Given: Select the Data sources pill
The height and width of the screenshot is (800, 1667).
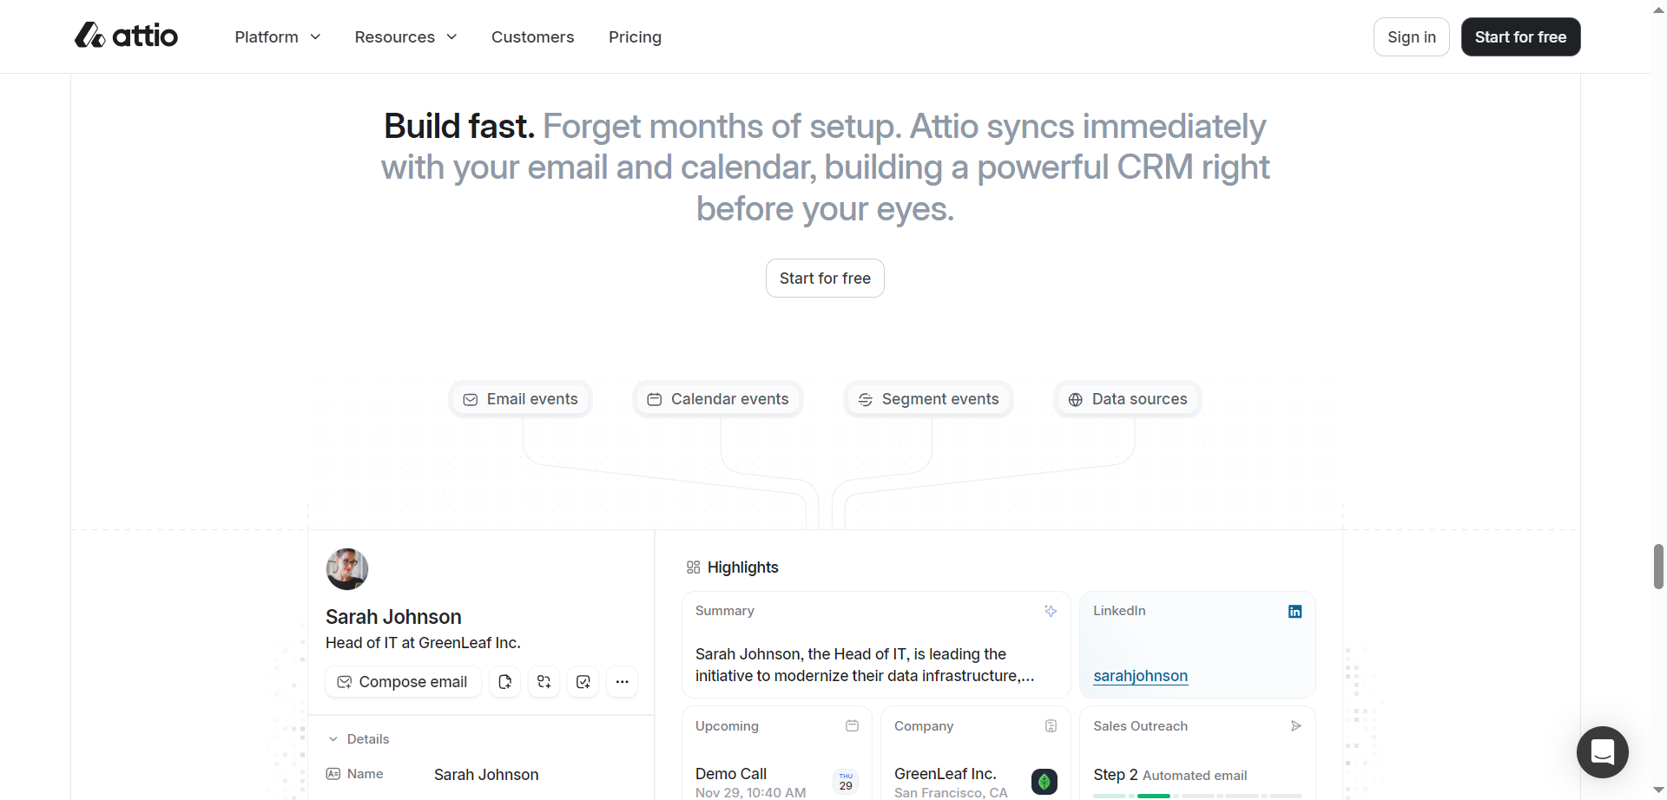Looking at the screenshot, I should pyautogui.click(x=1128, y=399).
